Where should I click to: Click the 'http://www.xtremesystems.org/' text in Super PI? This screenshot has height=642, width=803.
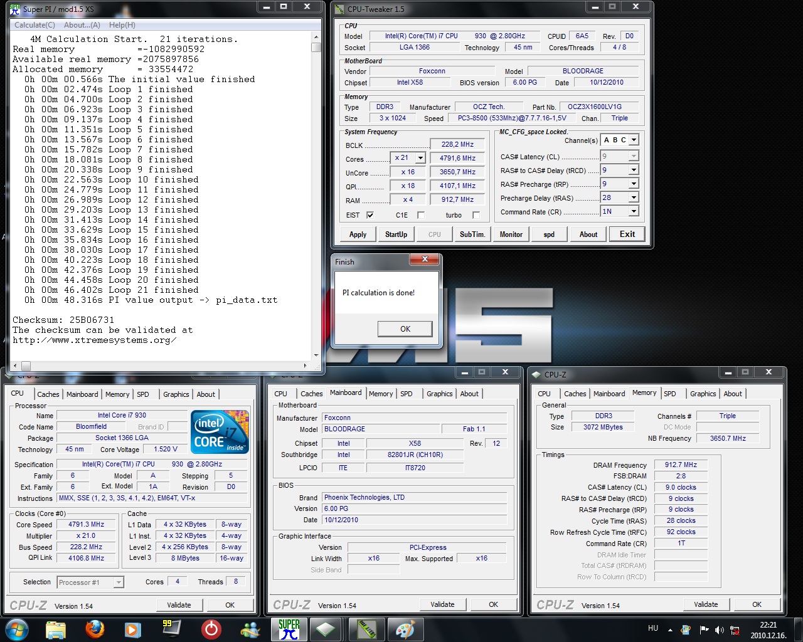(x=94, y=340)
